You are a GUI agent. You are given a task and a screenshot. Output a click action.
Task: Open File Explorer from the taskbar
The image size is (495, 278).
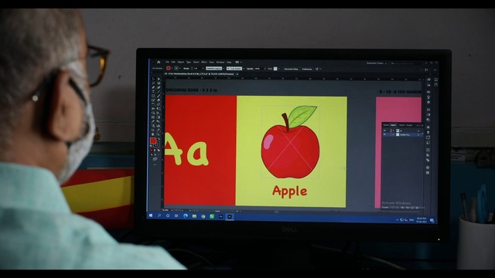tap(194, 216)
